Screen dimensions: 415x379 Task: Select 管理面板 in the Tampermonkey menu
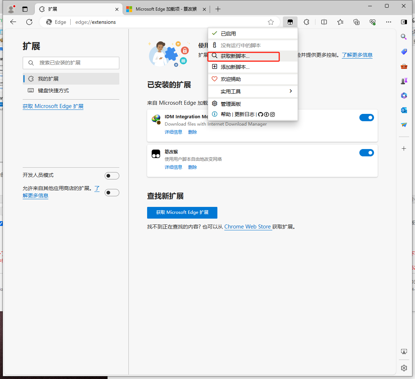231,104
